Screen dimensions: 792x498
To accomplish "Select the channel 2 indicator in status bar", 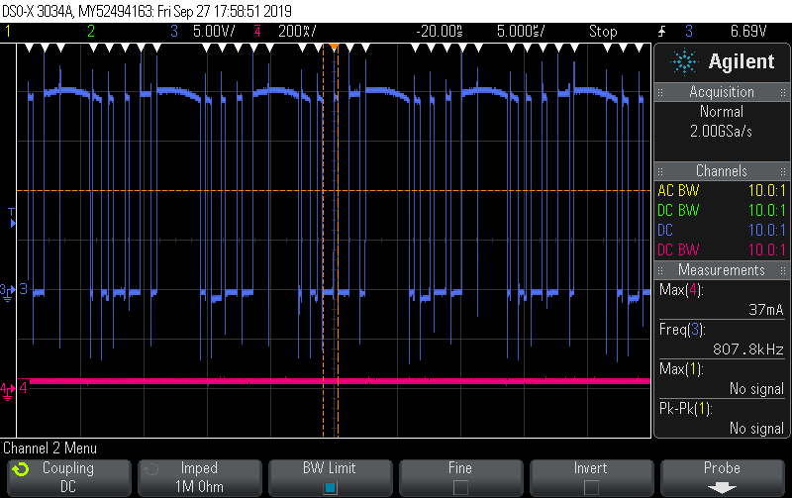I will [91, 32].
